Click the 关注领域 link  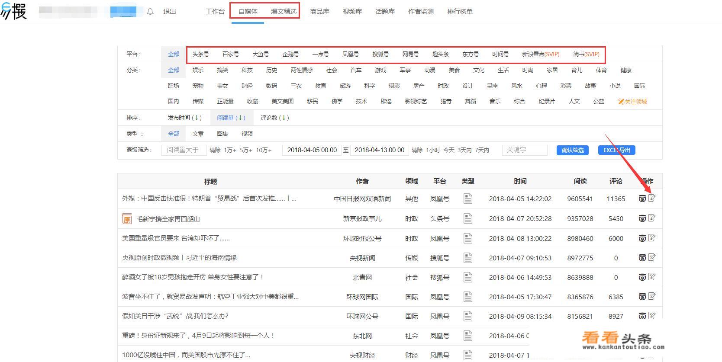click(x=632, y=101)
